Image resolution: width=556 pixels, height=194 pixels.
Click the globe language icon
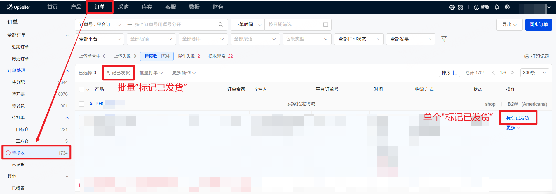point(452,7)
